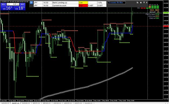Image resolution: width=169 pixels, height=104 pixels.
Task: Click the red High impact cell
Action: point(83,5)
